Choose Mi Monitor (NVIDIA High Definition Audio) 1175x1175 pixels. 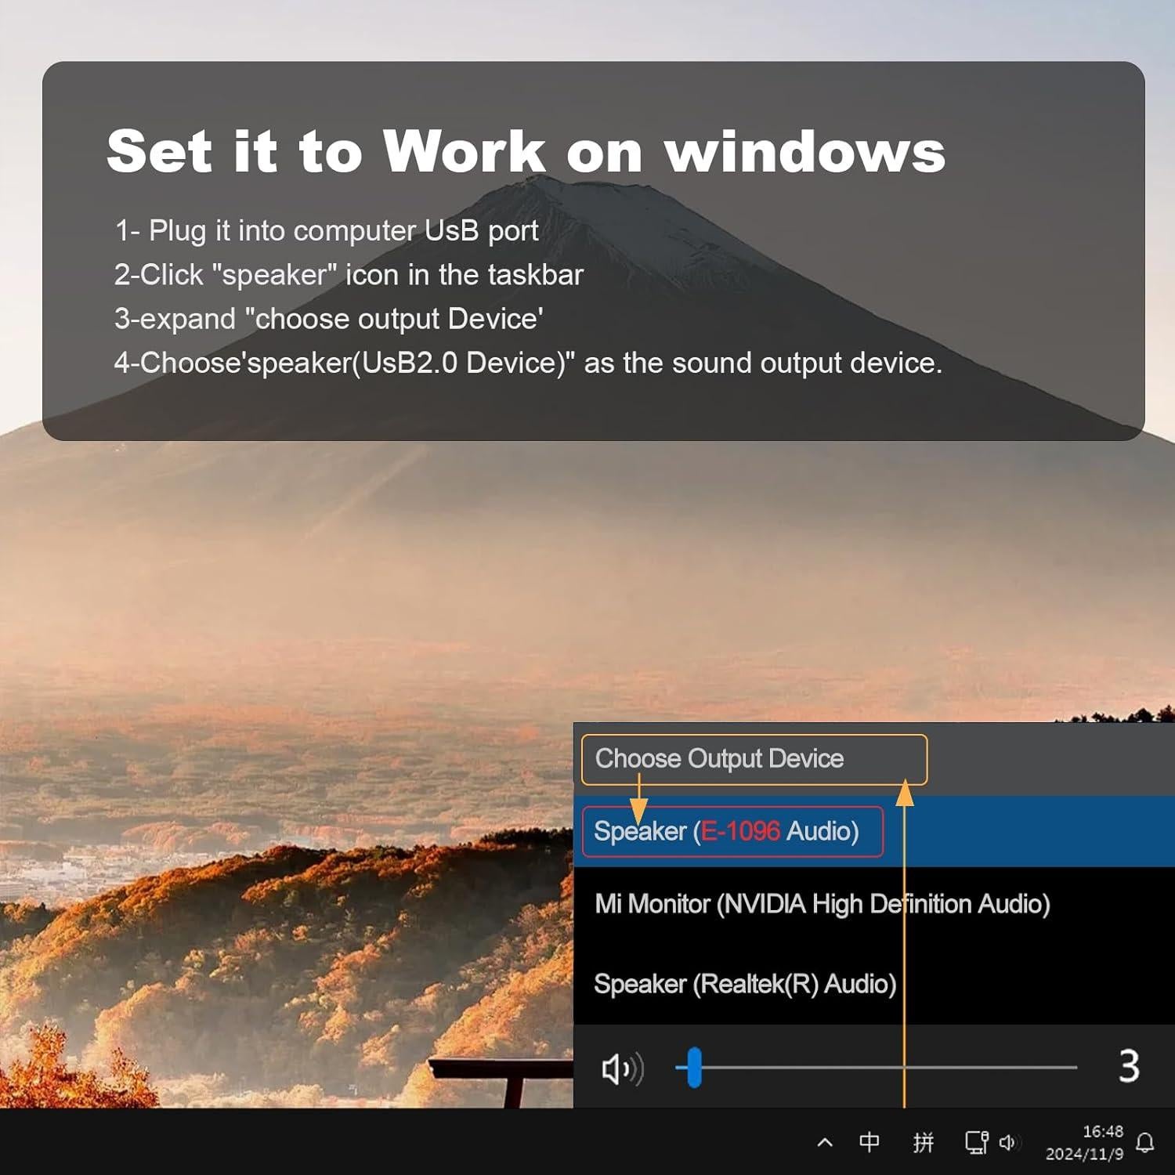pos(822,904)
